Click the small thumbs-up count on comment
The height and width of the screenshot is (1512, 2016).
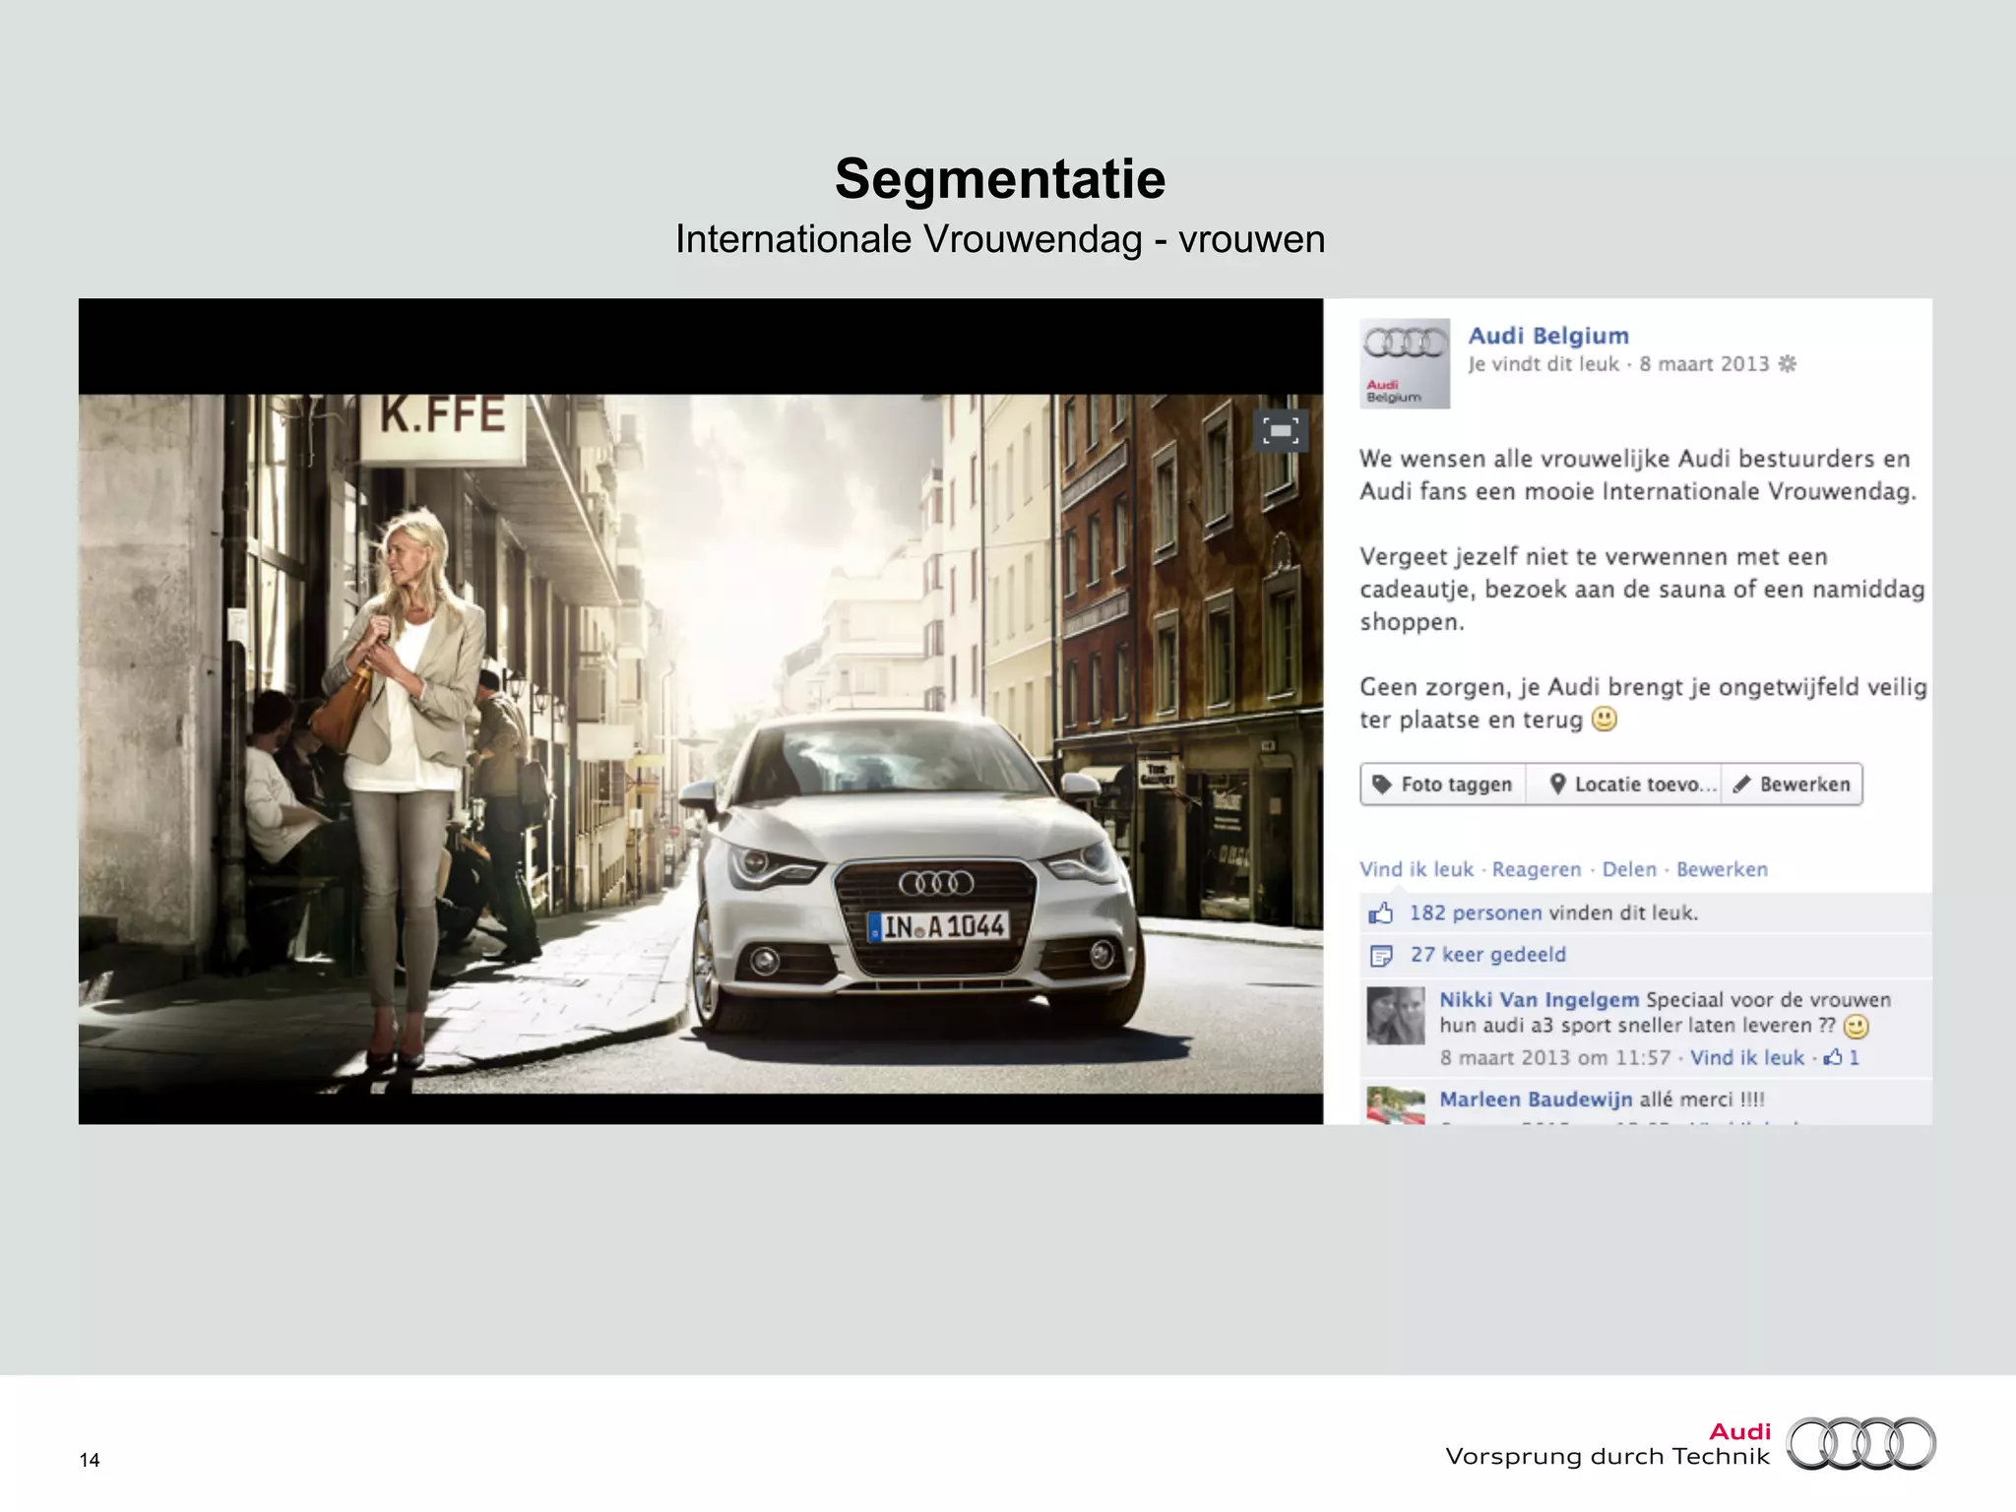[1841, 1058]
